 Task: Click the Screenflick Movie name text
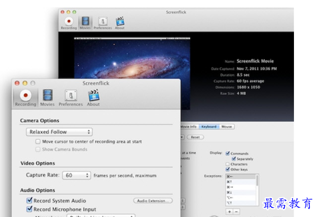(x=255, y=61)
